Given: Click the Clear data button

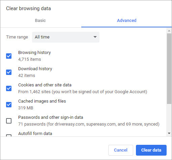Looking at the screenshot, I should [151, 150].
